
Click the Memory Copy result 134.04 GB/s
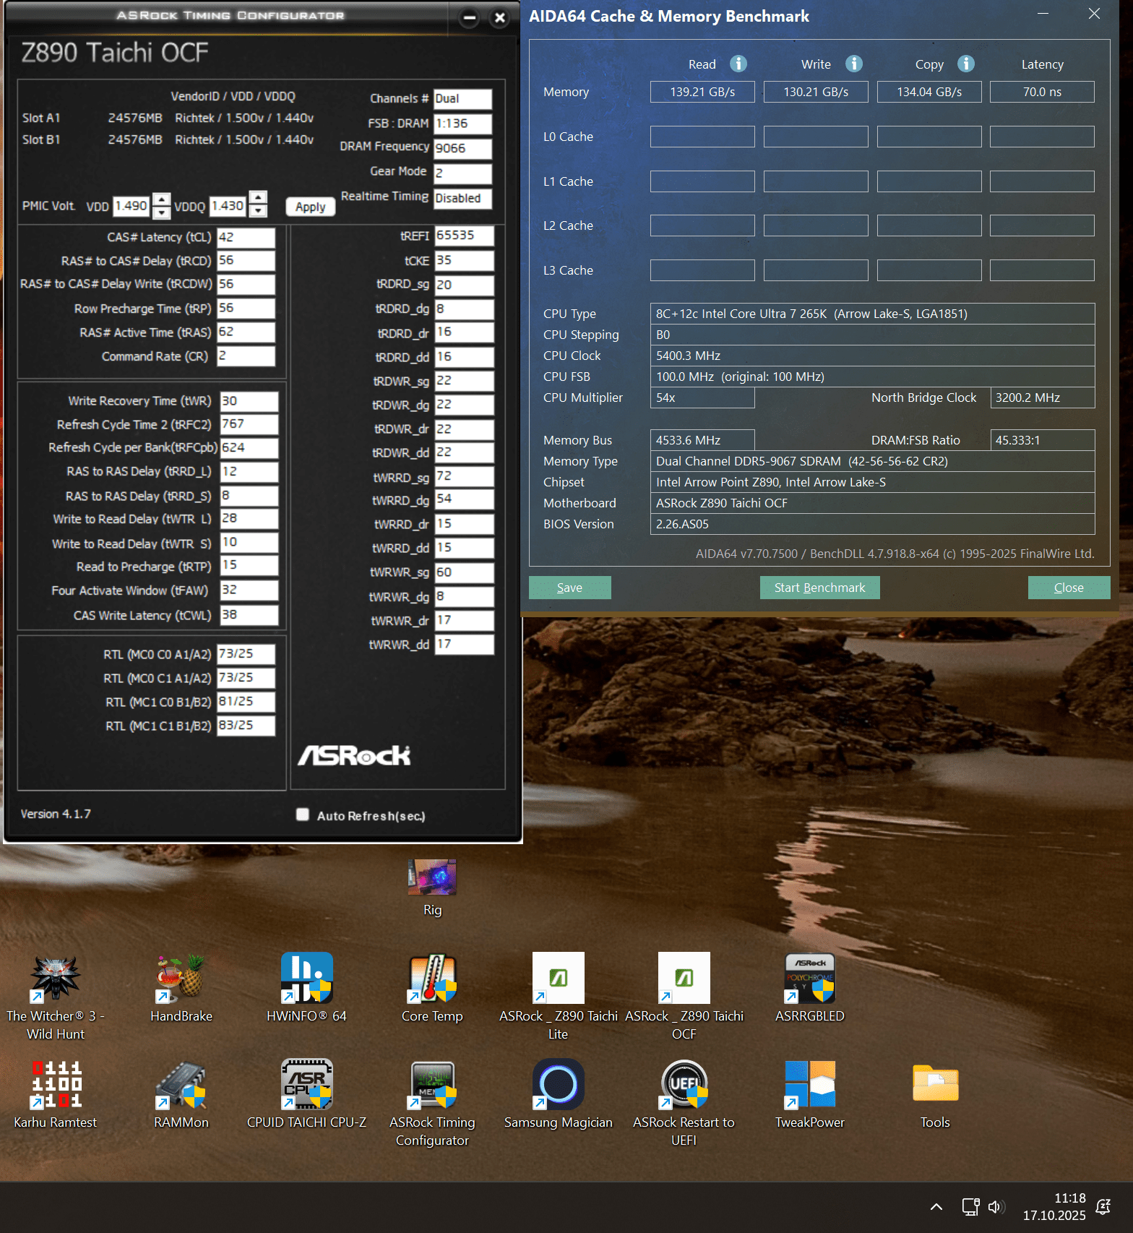click(x=929, y=92)
